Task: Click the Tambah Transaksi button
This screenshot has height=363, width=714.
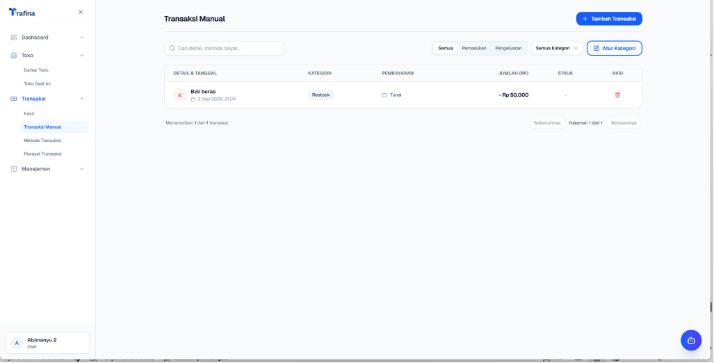Action: [609, 19]
